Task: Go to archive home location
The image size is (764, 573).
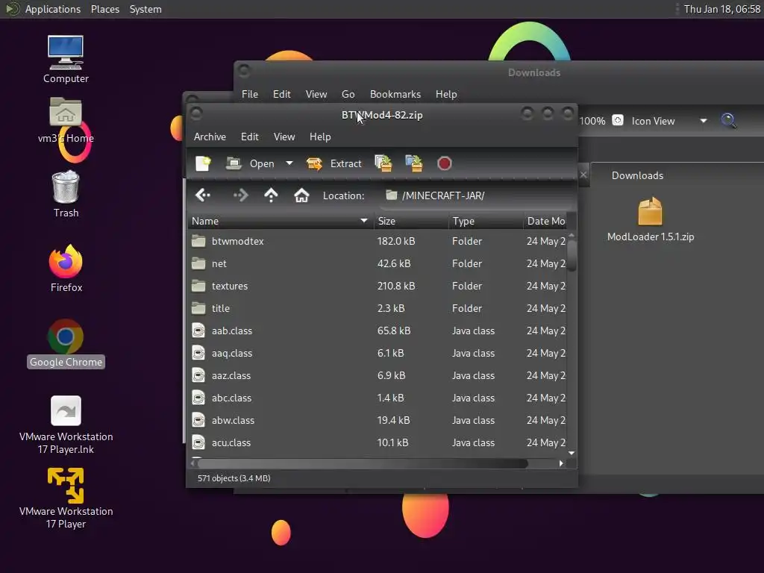Action: tap(301, 195)
